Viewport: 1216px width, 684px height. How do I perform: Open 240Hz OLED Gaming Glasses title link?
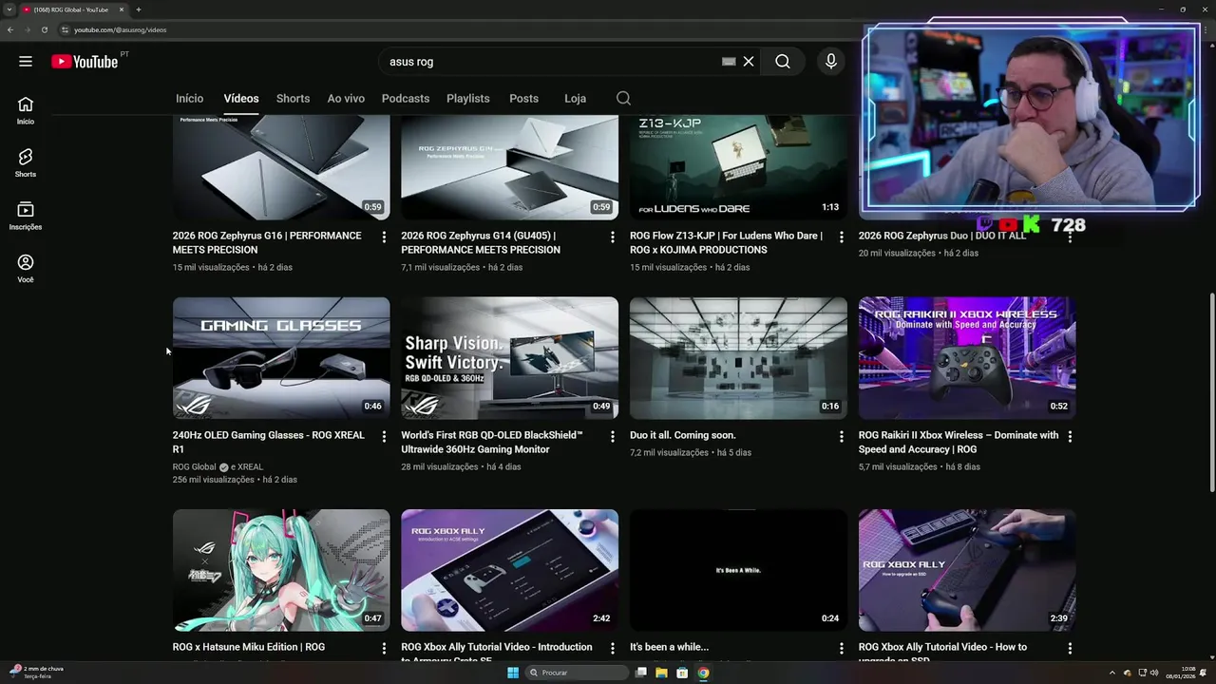click(269, 442)
